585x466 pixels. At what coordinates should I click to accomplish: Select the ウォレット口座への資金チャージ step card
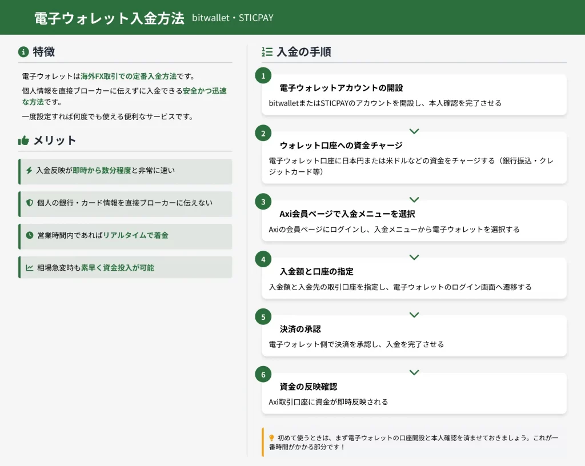(x=414, y=158)
